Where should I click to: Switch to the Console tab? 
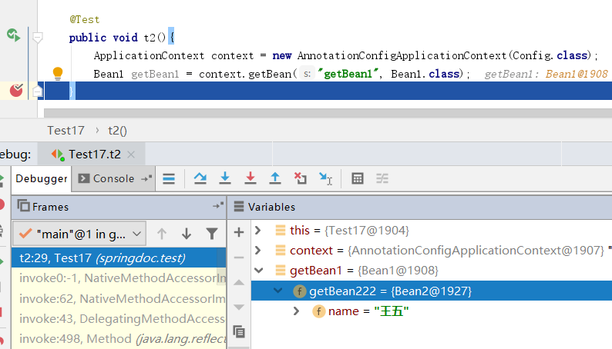pos(106,178)
